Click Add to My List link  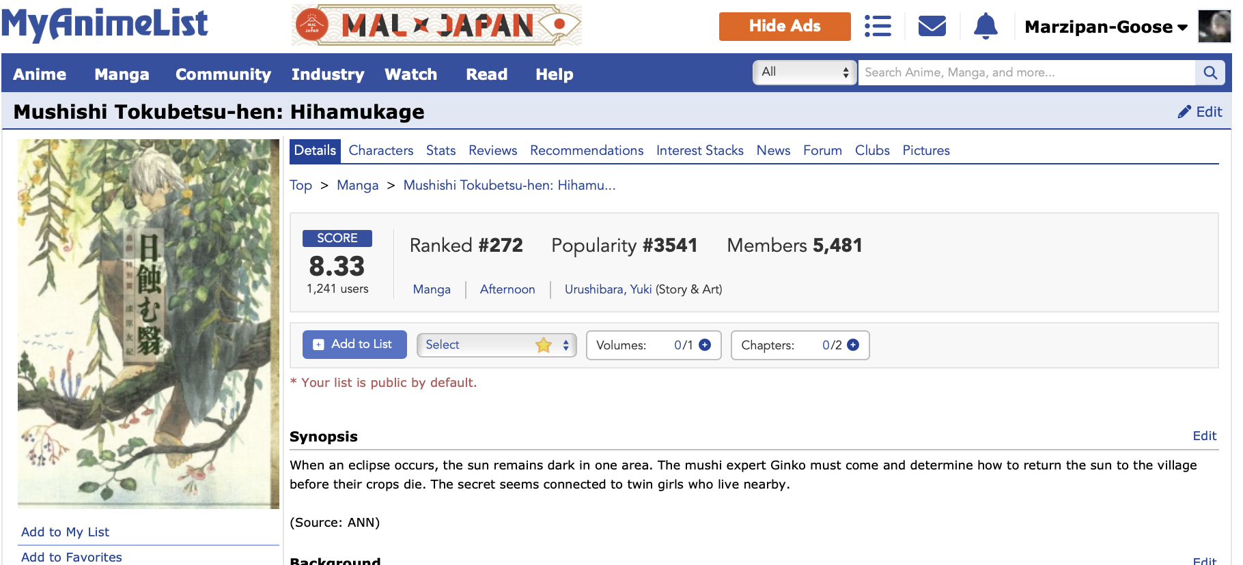click(x=65, y=532)
